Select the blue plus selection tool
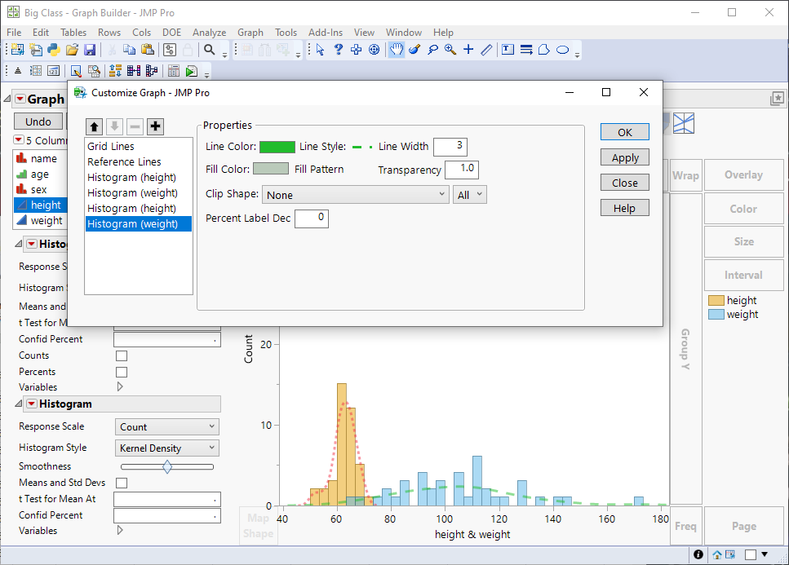 point(357,50)
